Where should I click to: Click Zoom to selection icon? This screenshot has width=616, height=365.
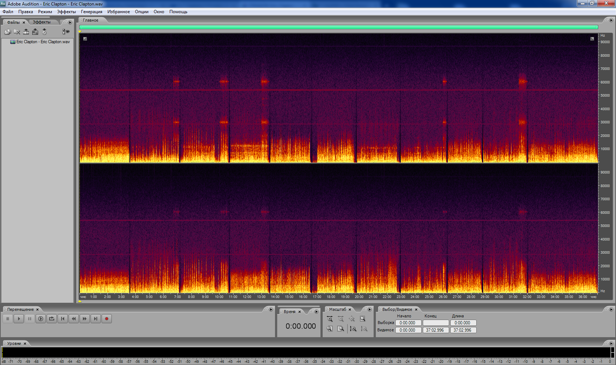click(363, 319)
